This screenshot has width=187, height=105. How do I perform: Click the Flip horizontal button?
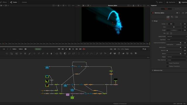(x=167, y=33)
